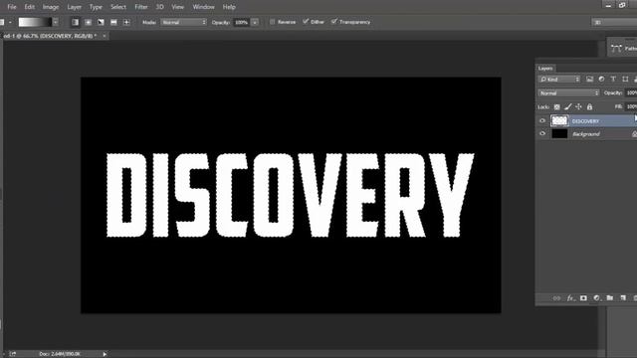This screenshot has height=358, width=637.
Task: Click the link layers icon
Action: (556, 298)
